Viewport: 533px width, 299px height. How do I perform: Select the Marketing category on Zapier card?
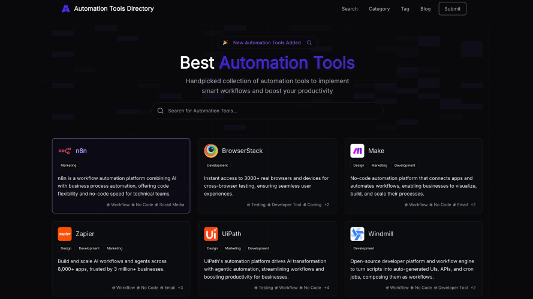115,249
